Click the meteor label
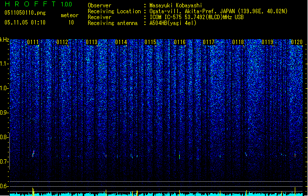 tap(70, 15)
